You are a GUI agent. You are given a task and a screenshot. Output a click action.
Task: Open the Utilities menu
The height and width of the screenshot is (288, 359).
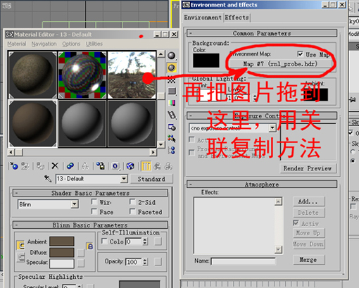(94, 44)
